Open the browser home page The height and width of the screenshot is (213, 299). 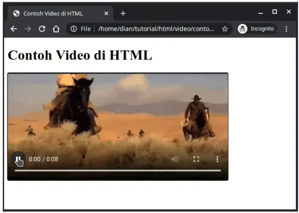56,29
